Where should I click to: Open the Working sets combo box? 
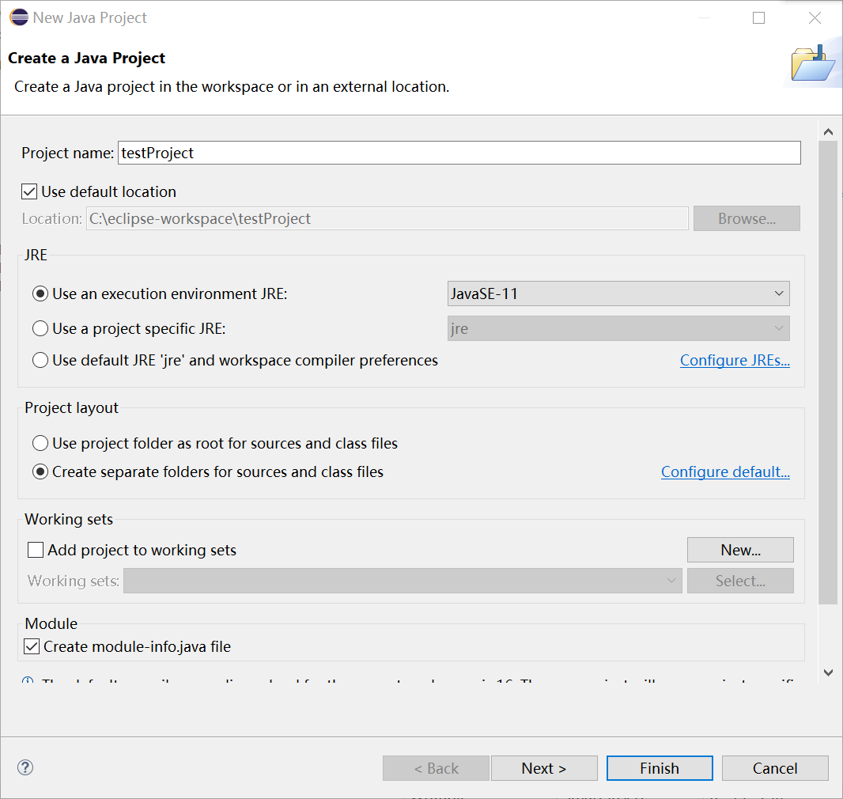click(x=403, y=581)
